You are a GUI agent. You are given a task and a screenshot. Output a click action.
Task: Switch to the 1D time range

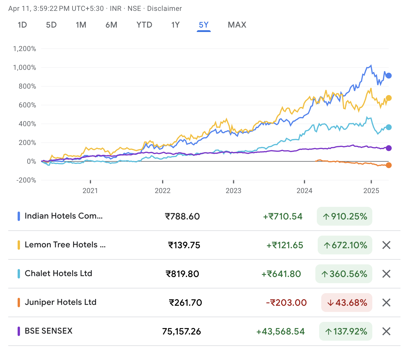(22, 25)
